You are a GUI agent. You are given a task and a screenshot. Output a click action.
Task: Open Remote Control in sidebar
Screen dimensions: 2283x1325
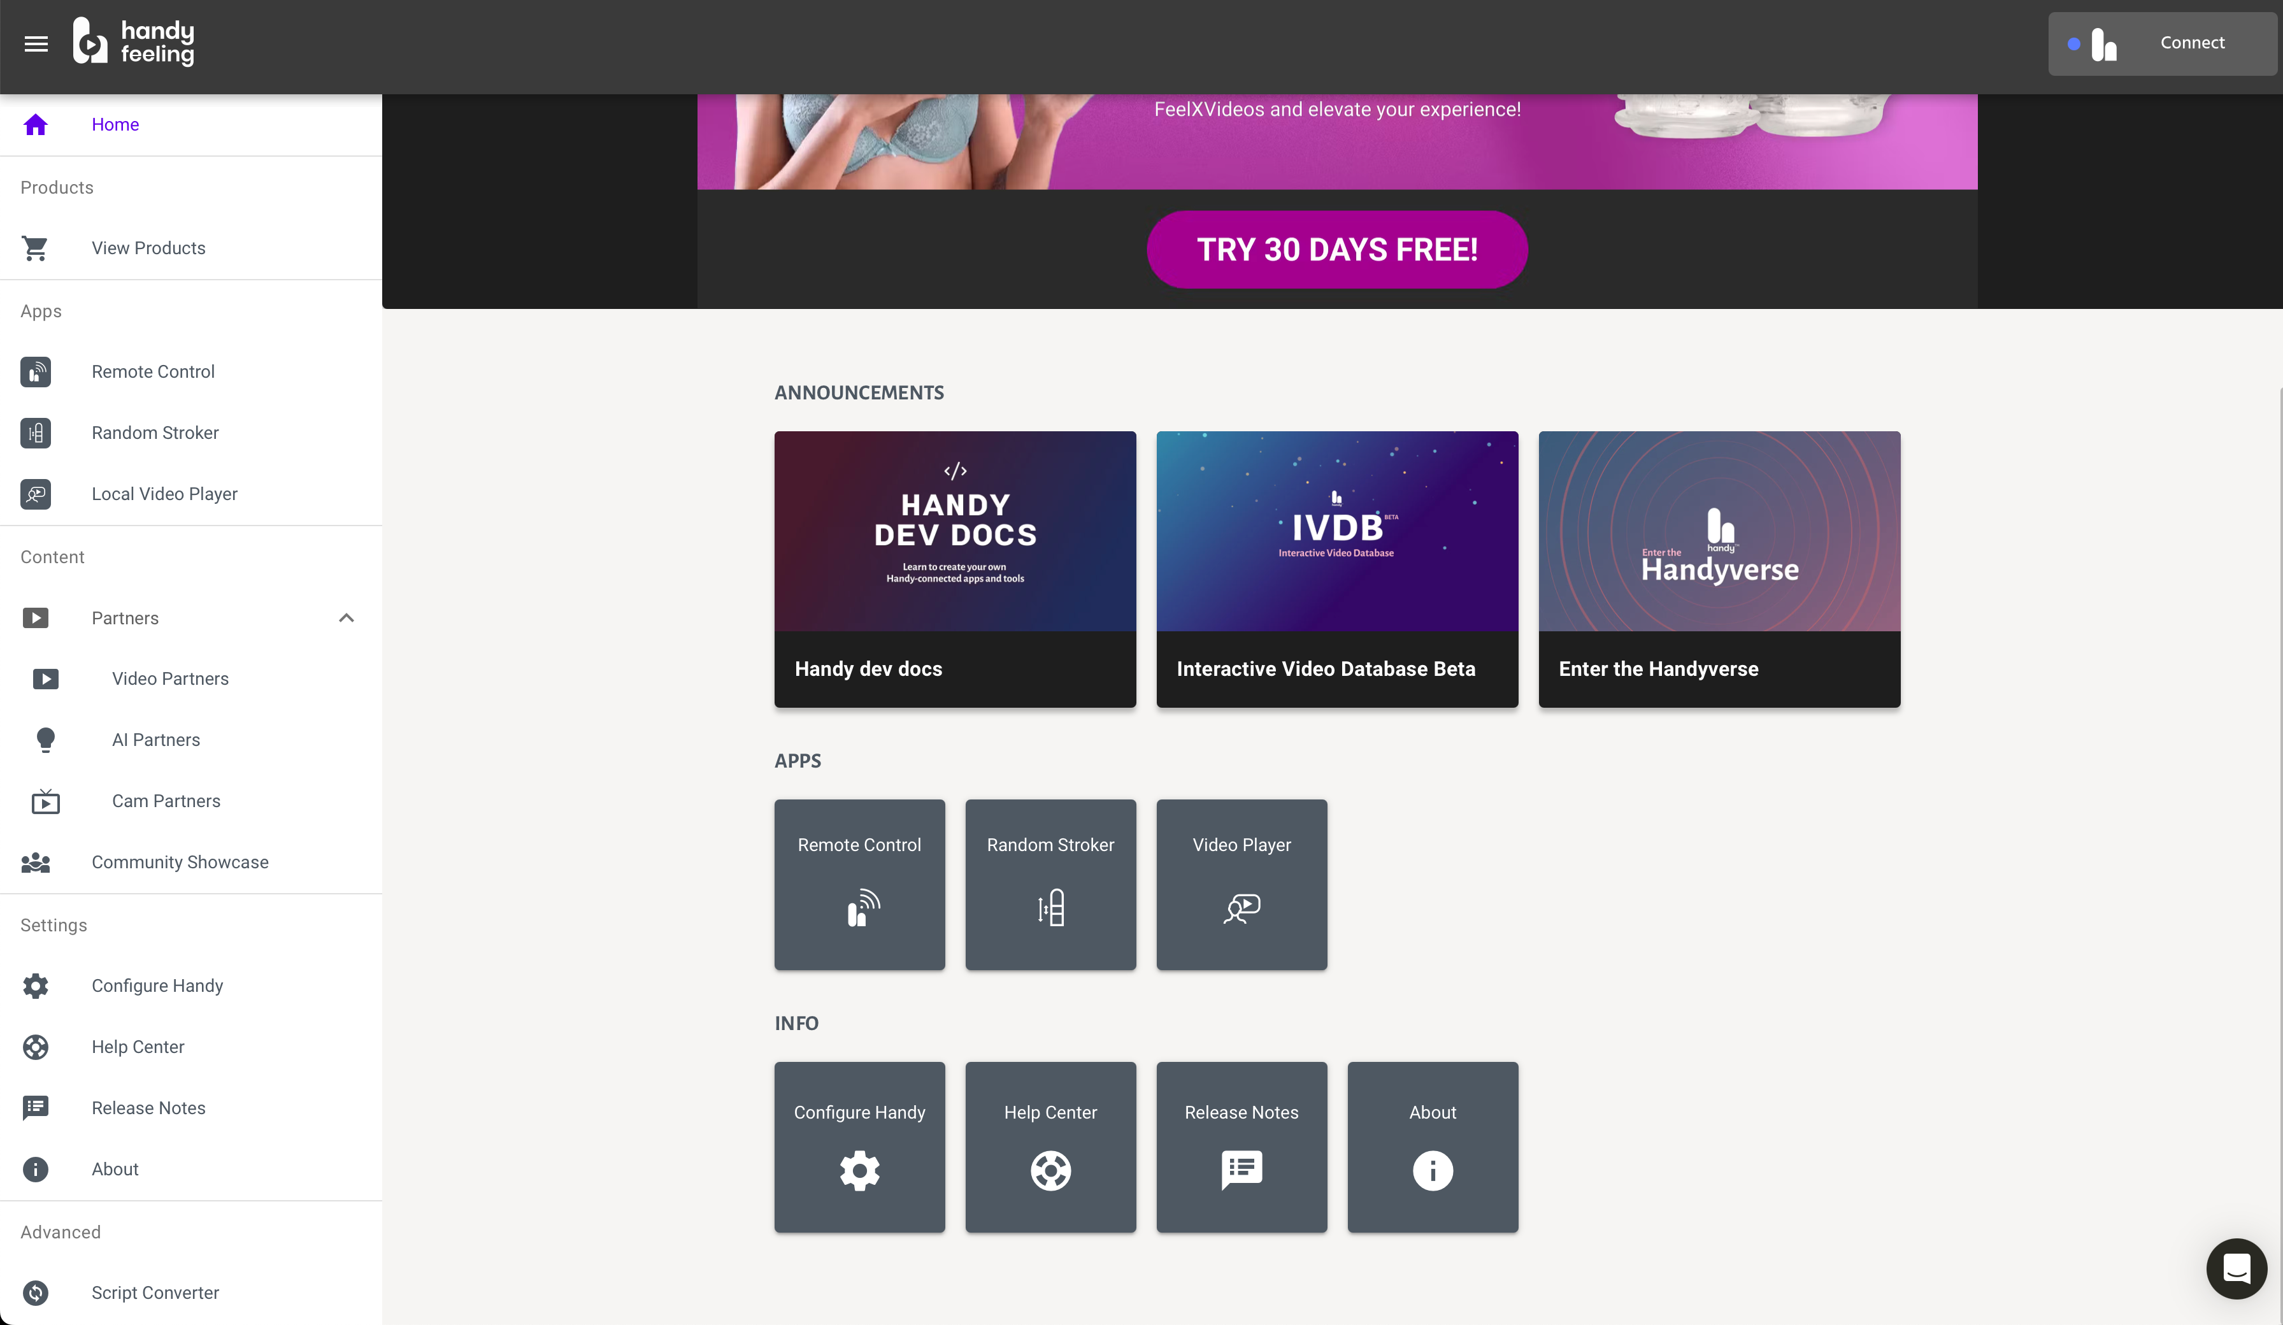(x=191, y=371)
